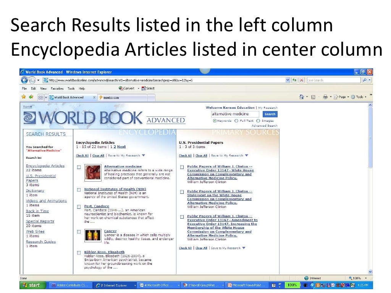Click the Home page house icon
Viewport: 391px width, 293px height.
302,97
